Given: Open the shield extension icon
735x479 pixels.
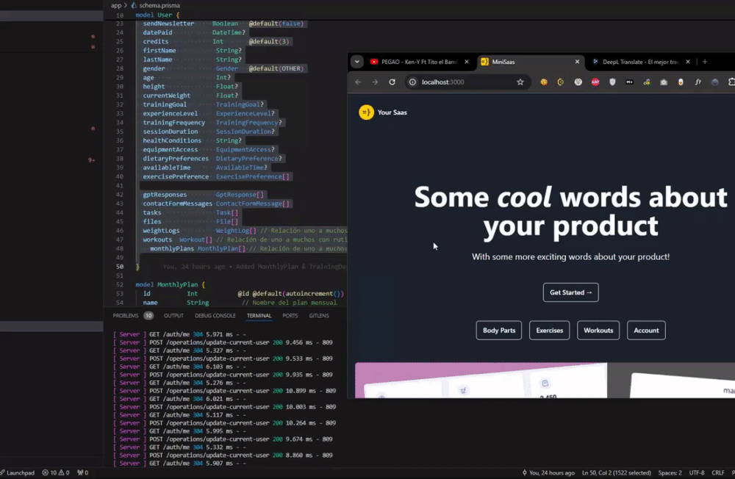Looking at the screenshot, I should click(x=612, y=82).
